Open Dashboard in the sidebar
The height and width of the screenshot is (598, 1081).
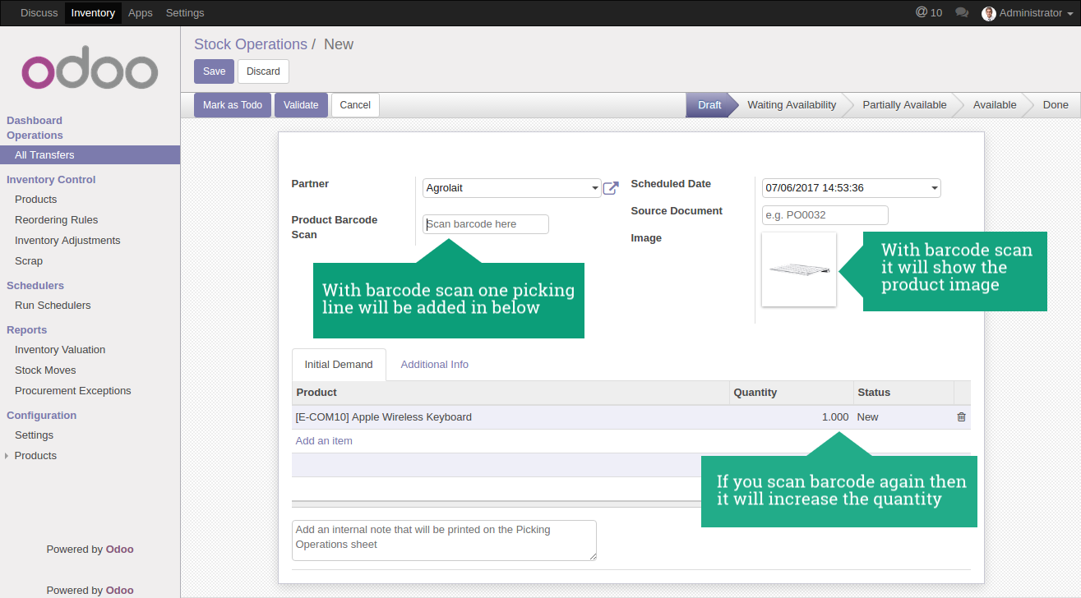(35, 121)
